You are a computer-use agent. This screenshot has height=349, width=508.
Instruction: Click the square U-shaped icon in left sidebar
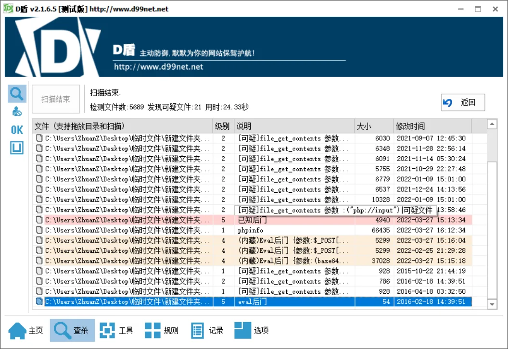[17, 148]
